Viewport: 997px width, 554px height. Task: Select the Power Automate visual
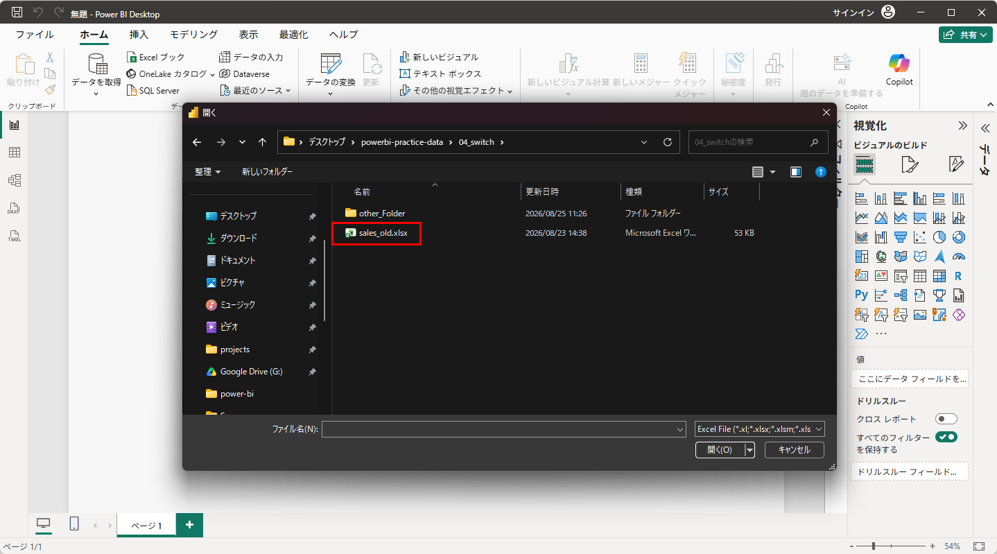(862, 334)
